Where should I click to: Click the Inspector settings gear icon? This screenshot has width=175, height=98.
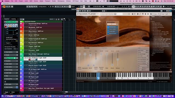tap(5, 82)
